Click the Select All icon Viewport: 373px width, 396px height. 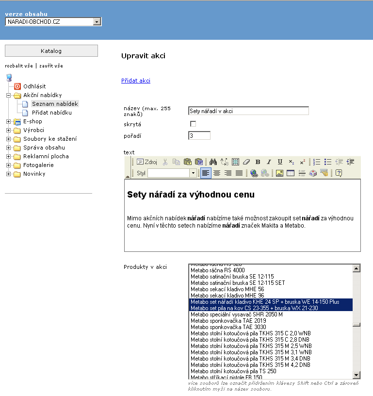pyautogui.click(x=235, y=162)
